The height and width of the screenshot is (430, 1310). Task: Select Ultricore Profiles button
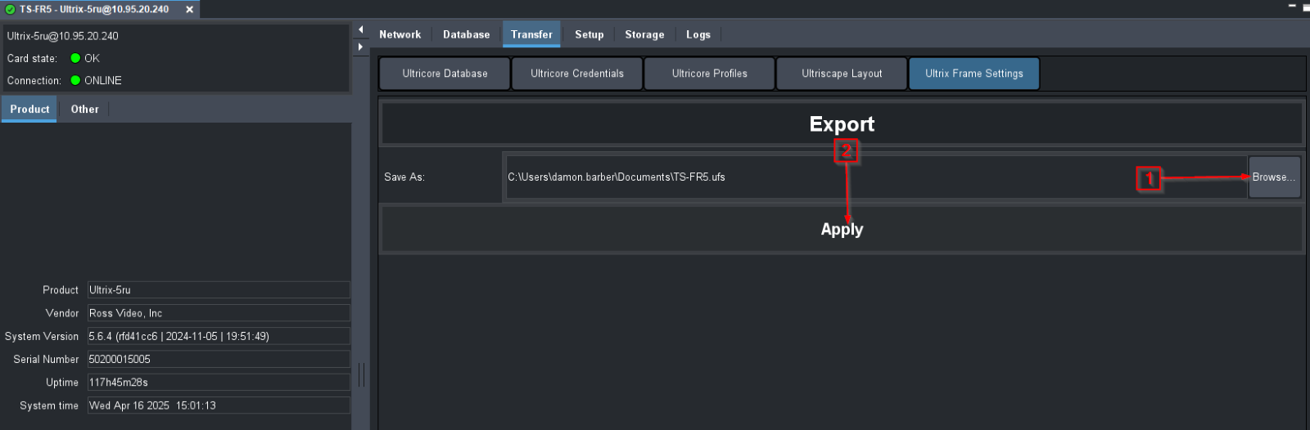coord(710,74)
